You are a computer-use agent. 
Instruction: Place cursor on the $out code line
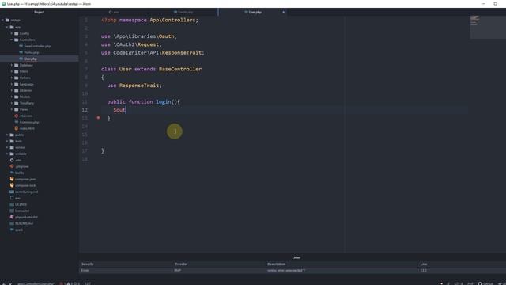119,110
